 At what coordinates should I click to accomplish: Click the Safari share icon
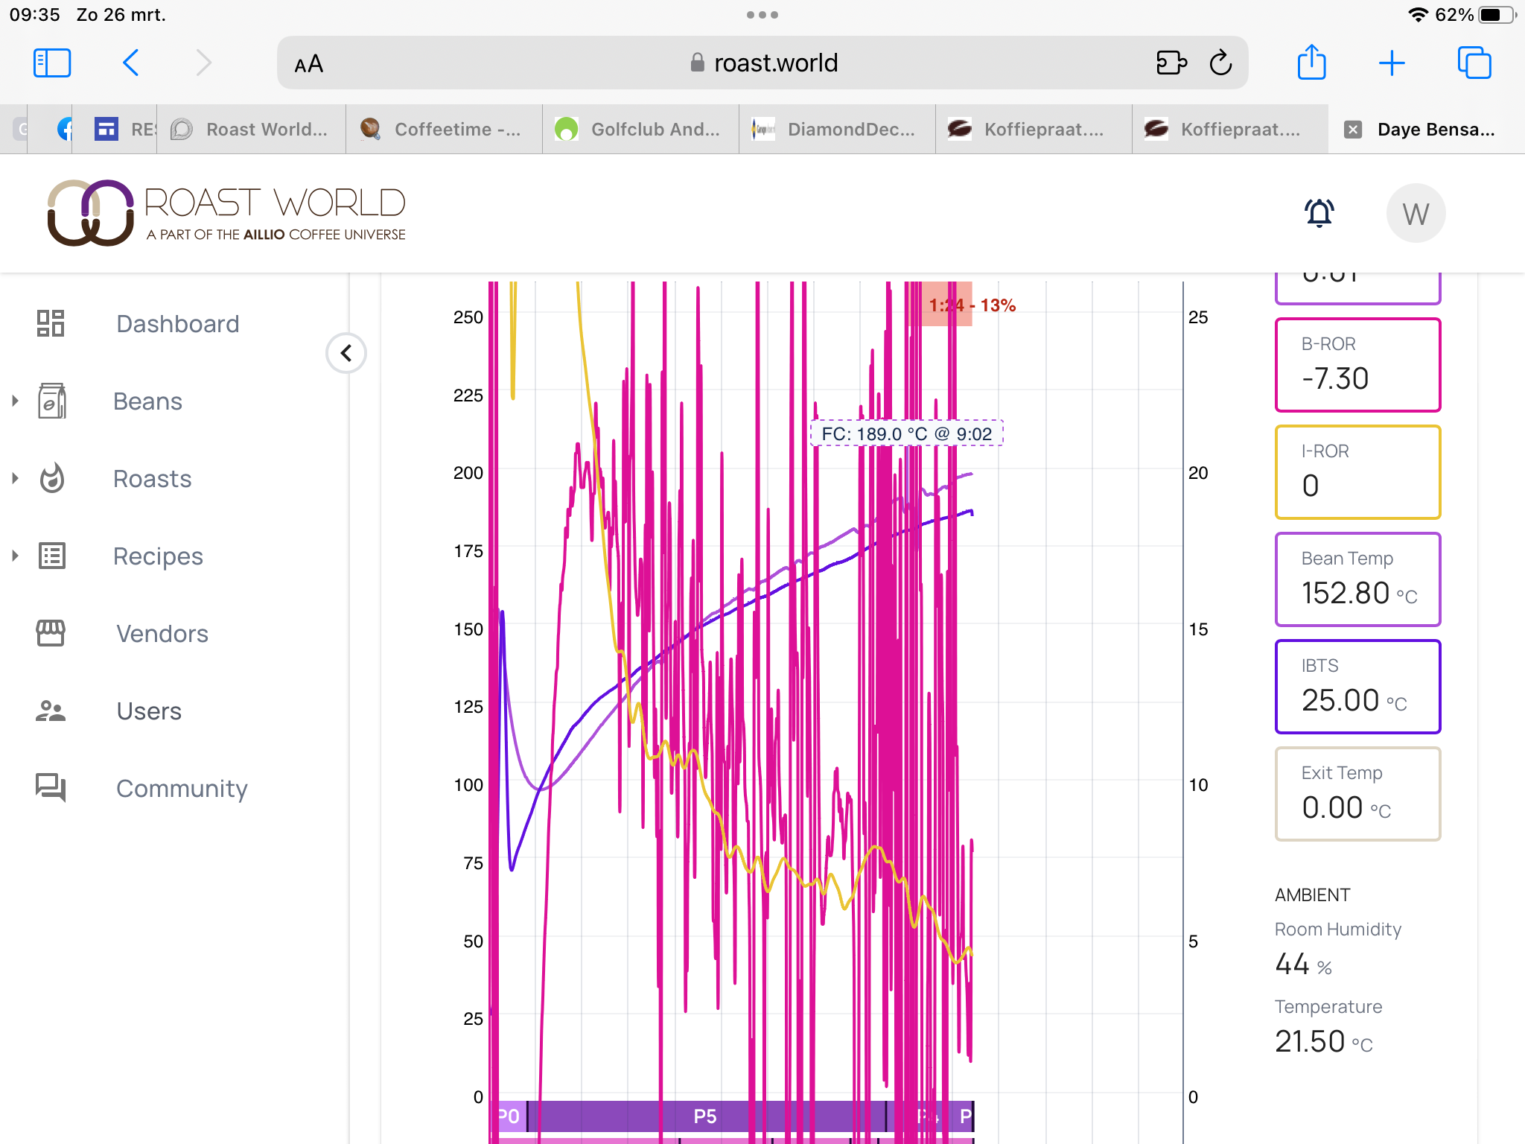[1311, 63]
